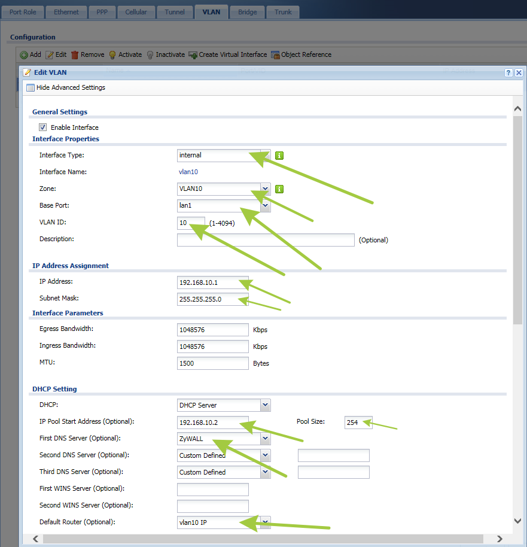Click the VLAN ID input field
Screen dimensions: 527x547
[191, 223]
